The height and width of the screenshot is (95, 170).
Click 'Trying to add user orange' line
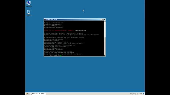coord(53,39)
